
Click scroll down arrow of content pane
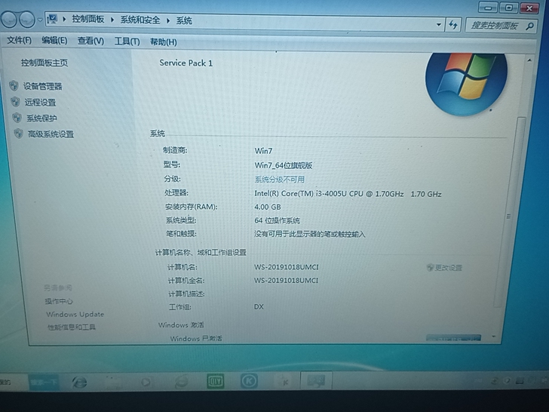coord(494,336)
